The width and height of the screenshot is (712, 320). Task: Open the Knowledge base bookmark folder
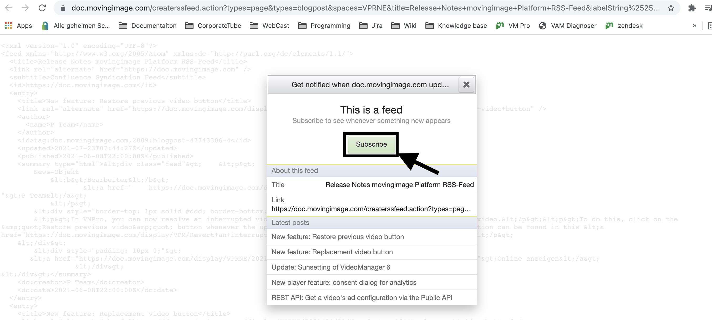pyautogui.click(x=456, y=26)
